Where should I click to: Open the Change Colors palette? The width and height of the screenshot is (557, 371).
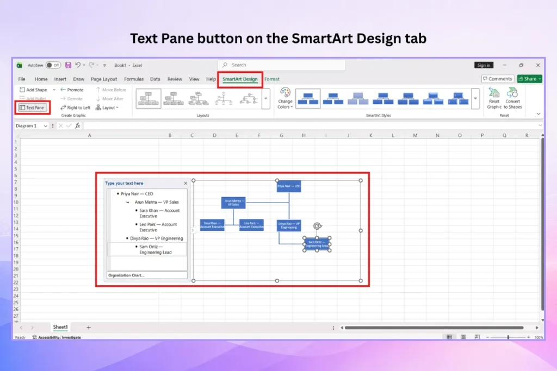point(285,98)
